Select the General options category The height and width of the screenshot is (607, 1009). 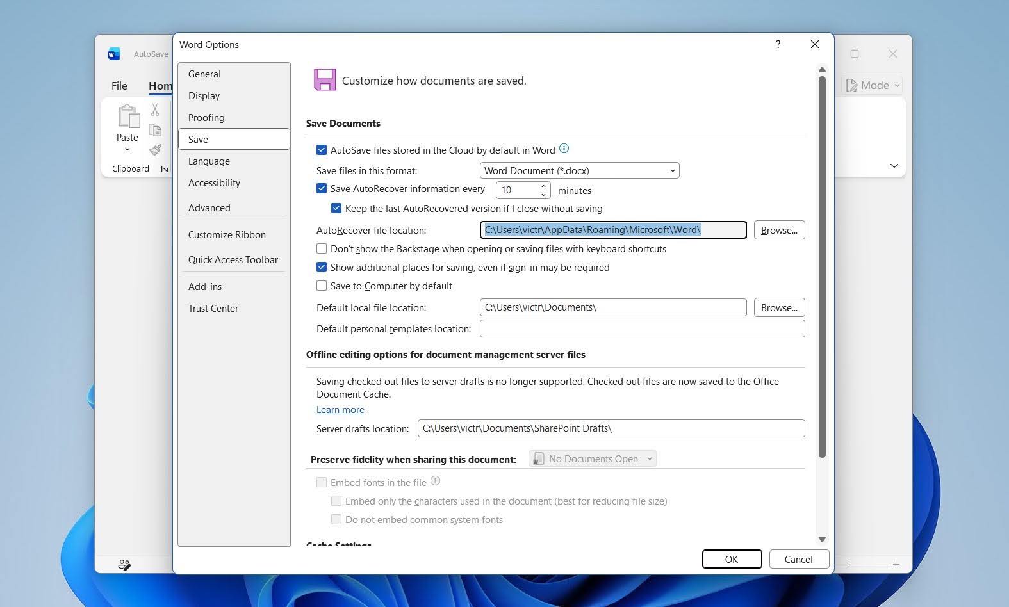click(234, 74)
